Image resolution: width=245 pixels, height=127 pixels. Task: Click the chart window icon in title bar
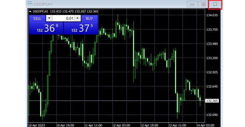30,4
